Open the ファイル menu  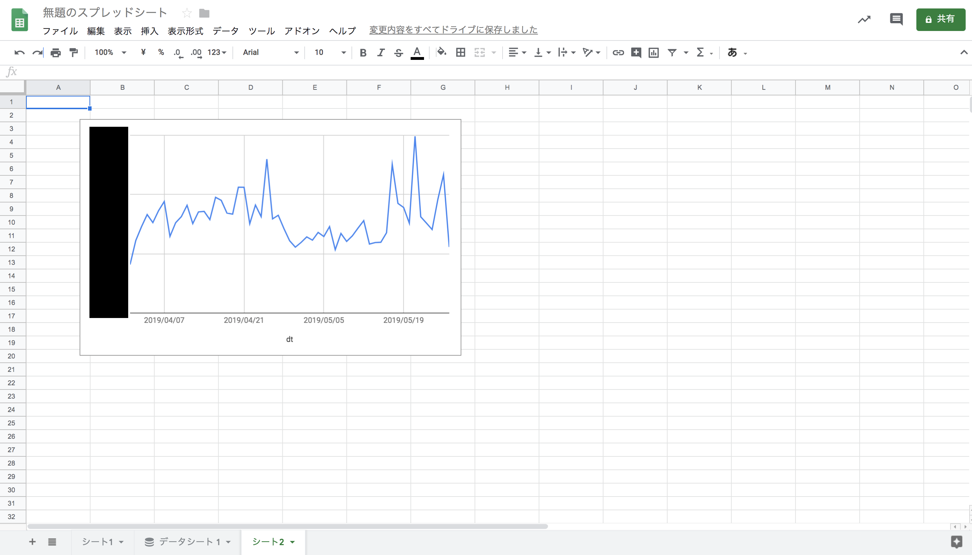pyautogui.click(x=60, y=31)
